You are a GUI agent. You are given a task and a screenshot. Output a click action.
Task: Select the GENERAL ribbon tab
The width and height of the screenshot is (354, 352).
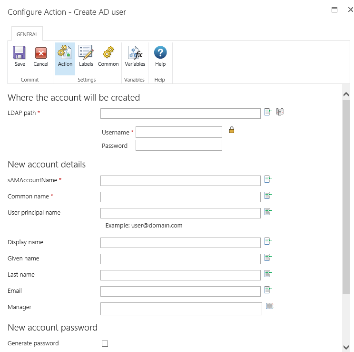(27, 34)
